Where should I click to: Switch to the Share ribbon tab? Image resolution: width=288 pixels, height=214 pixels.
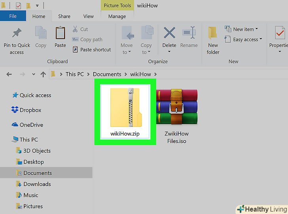coord(64,16)
